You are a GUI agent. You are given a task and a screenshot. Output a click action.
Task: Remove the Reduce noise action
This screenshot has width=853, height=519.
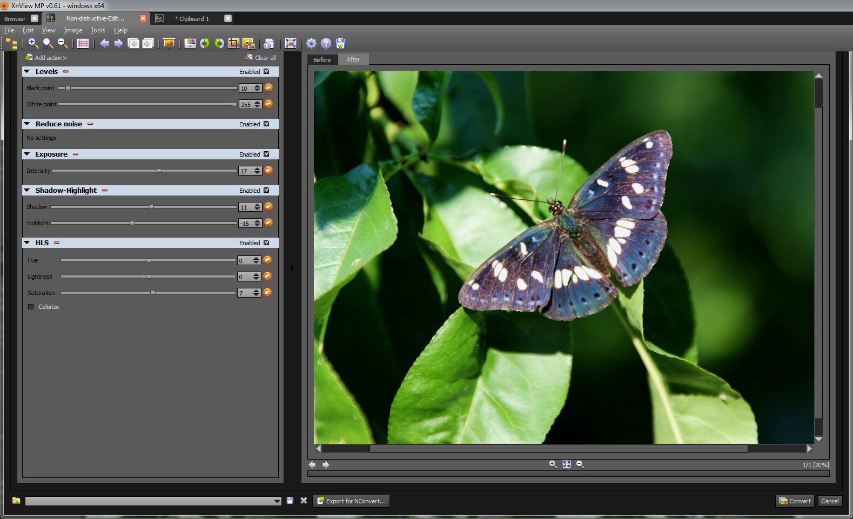(90, 124)
